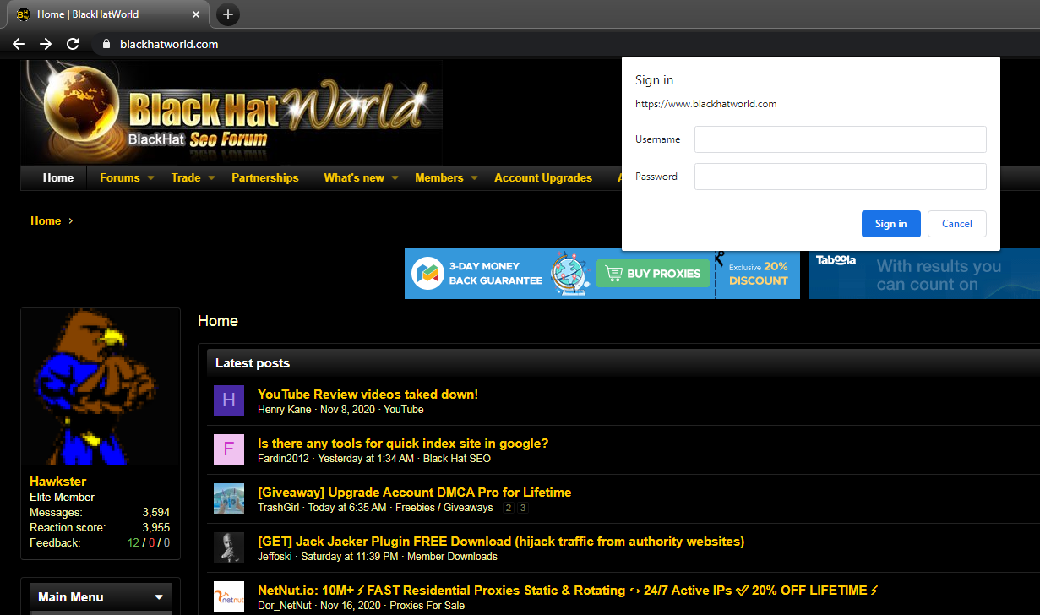Click Hawkster's hawk profile picture
The height and width of the screenshot is (615, 1040).
(x=101, y=387)
